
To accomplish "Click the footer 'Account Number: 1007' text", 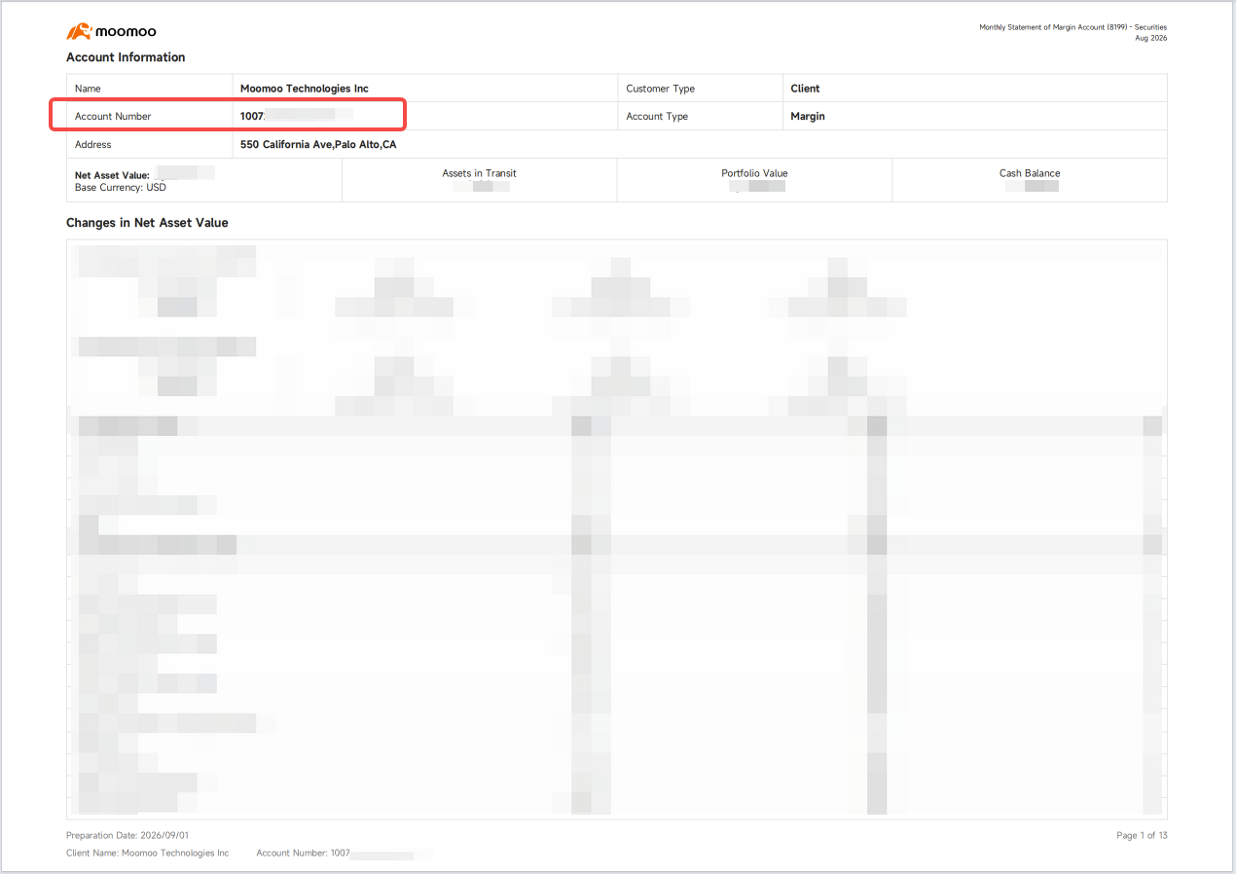I will click(303, 854).
